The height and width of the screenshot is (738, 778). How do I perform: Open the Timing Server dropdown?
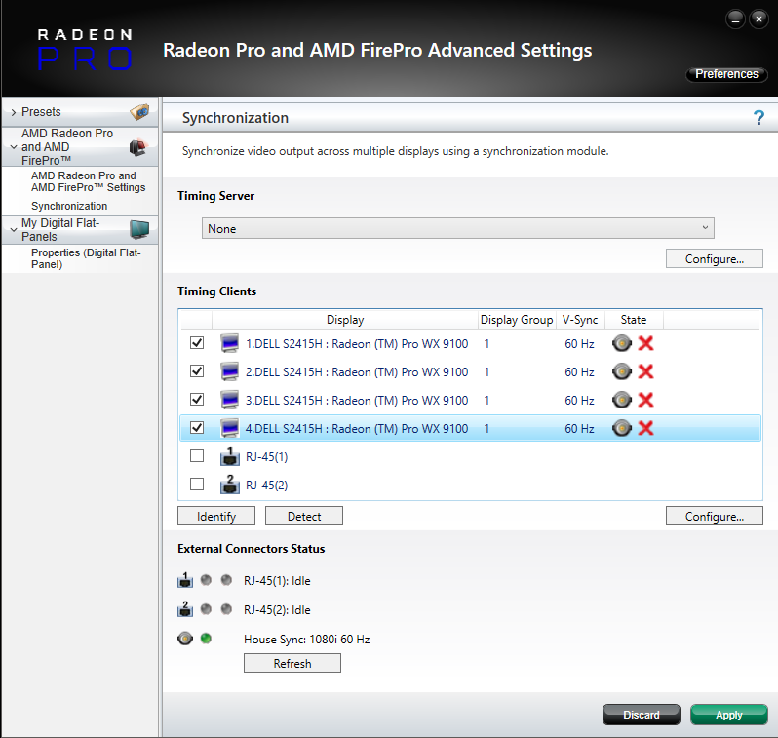(458, 228)
